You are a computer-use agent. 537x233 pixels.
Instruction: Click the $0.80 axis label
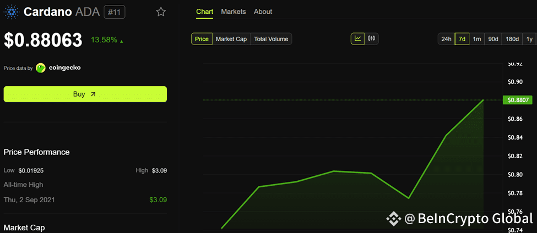[516, 175]
